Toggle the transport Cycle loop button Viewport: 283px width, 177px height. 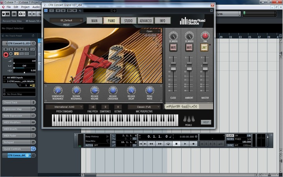(x=168, y=144)
